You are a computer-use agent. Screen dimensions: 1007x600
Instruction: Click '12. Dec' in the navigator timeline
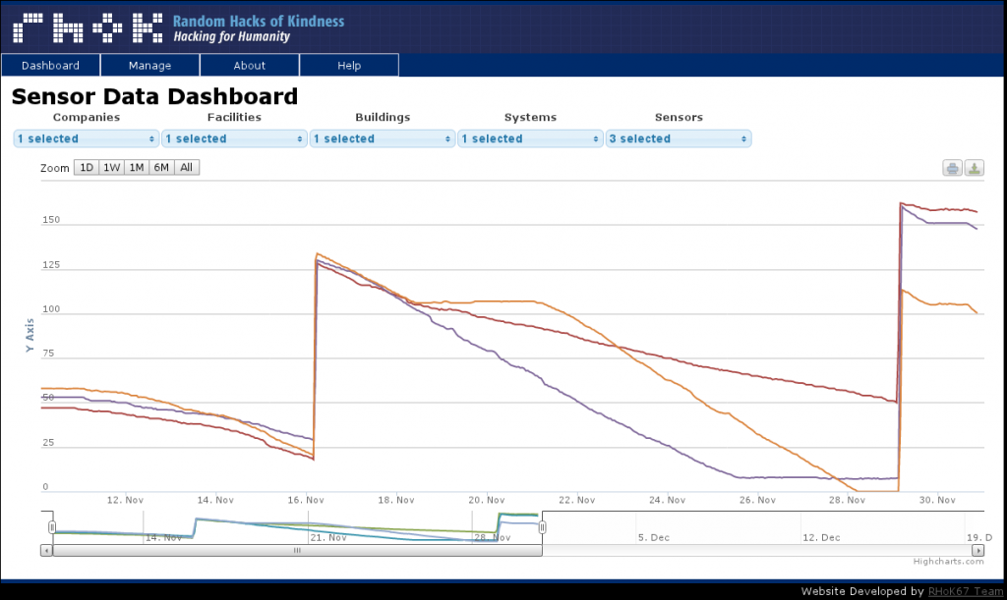click(821, 538)
